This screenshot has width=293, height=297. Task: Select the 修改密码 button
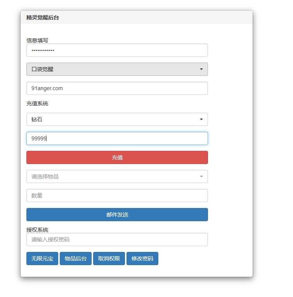tap(142, 259)
